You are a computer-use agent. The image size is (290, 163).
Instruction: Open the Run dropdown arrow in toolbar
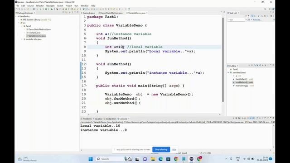click(48, 9)
